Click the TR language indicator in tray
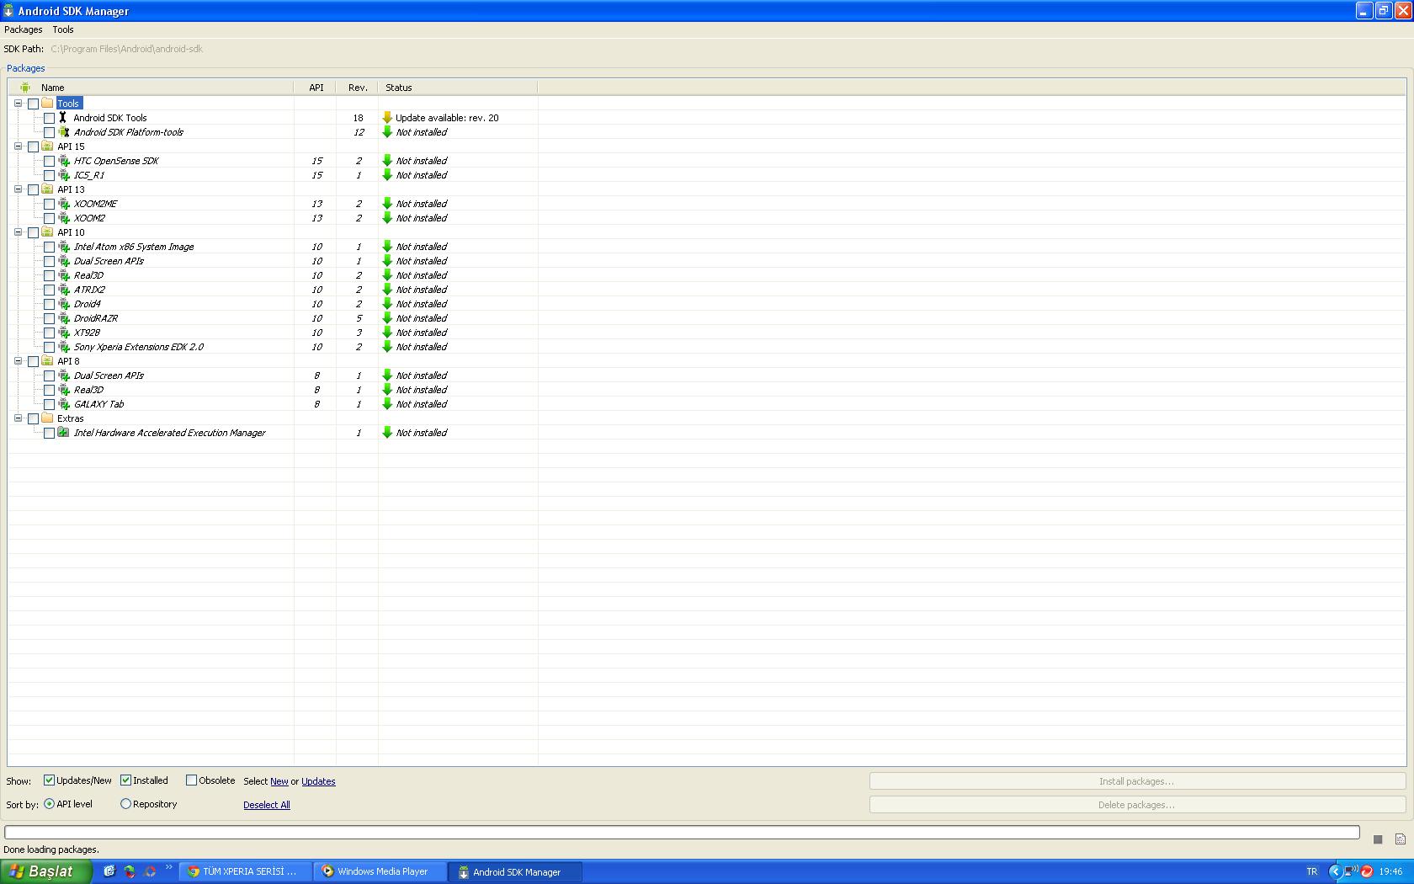 coord(1311,871)
